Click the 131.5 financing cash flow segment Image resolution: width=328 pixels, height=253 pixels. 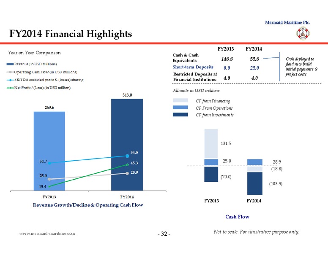(211, 144)
